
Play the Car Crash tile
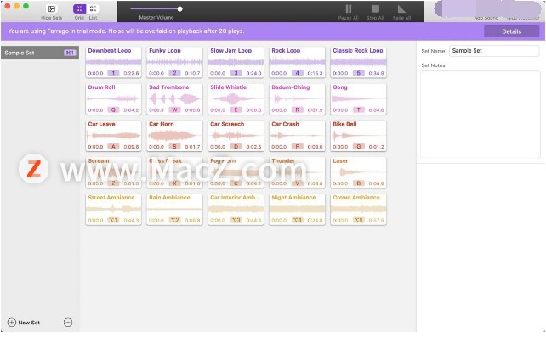297,136
